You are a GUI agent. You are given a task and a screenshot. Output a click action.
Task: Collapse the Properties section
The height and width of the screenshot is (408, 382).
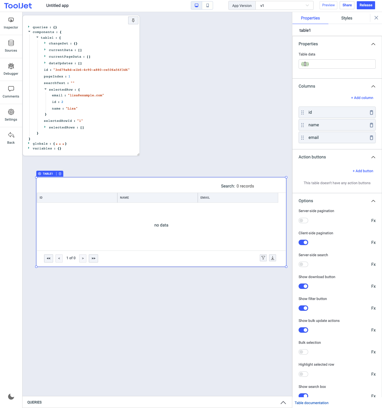tap(373, 44)
